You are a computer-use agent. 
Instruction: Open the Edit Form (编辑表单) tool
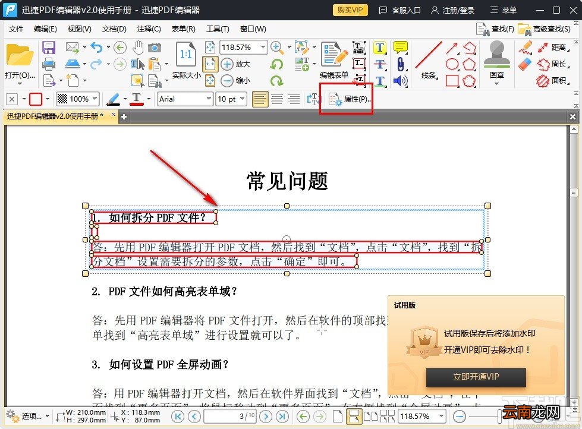coord(335,60)
